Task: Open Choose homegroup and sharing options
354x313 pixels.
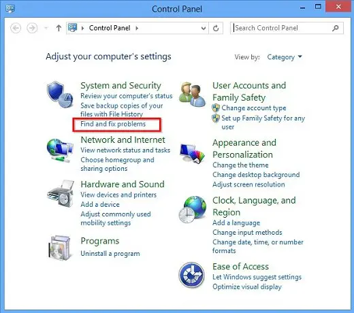Action: pos(117,164)
